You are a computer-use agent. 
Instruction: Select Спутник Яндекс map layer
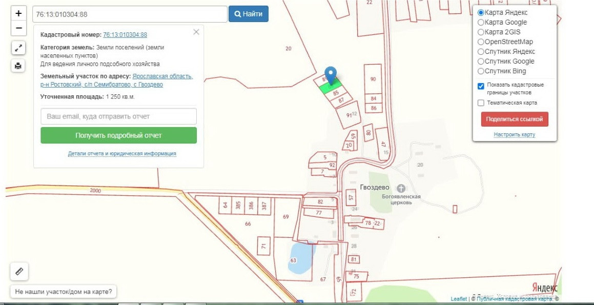(481, 52)
